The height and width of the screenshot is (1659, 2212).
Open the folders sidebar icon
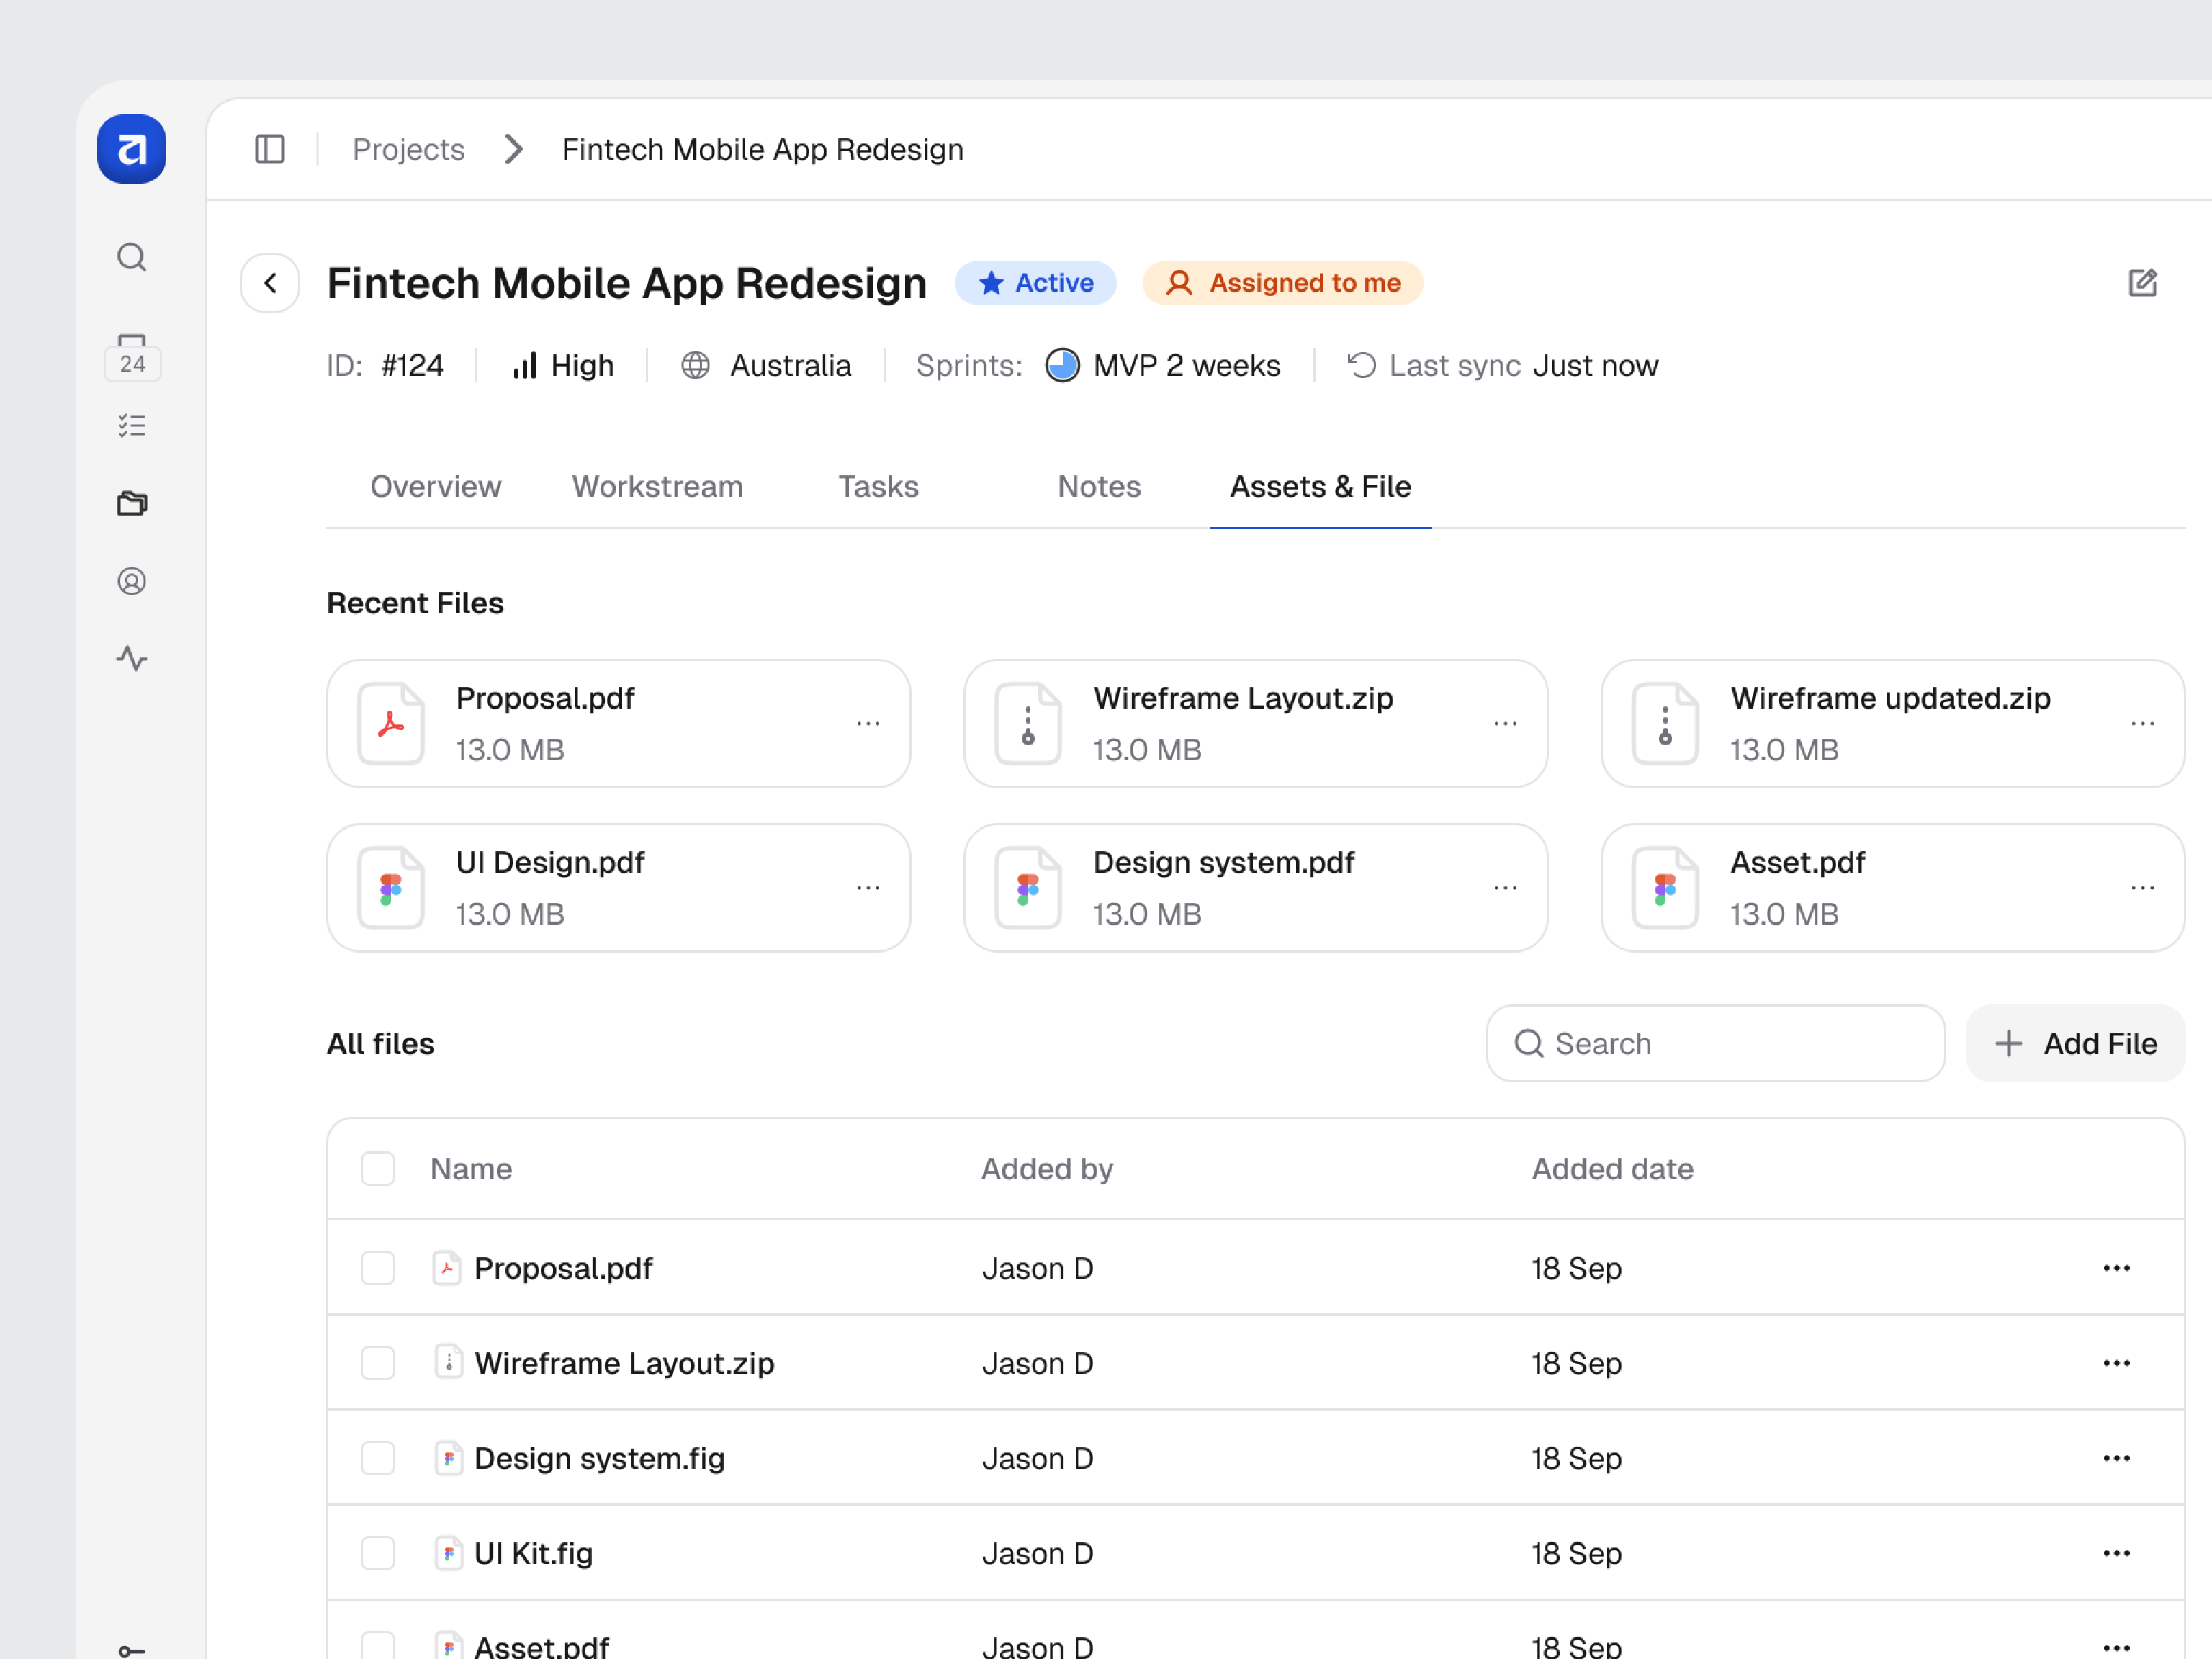tap(131, 503)
